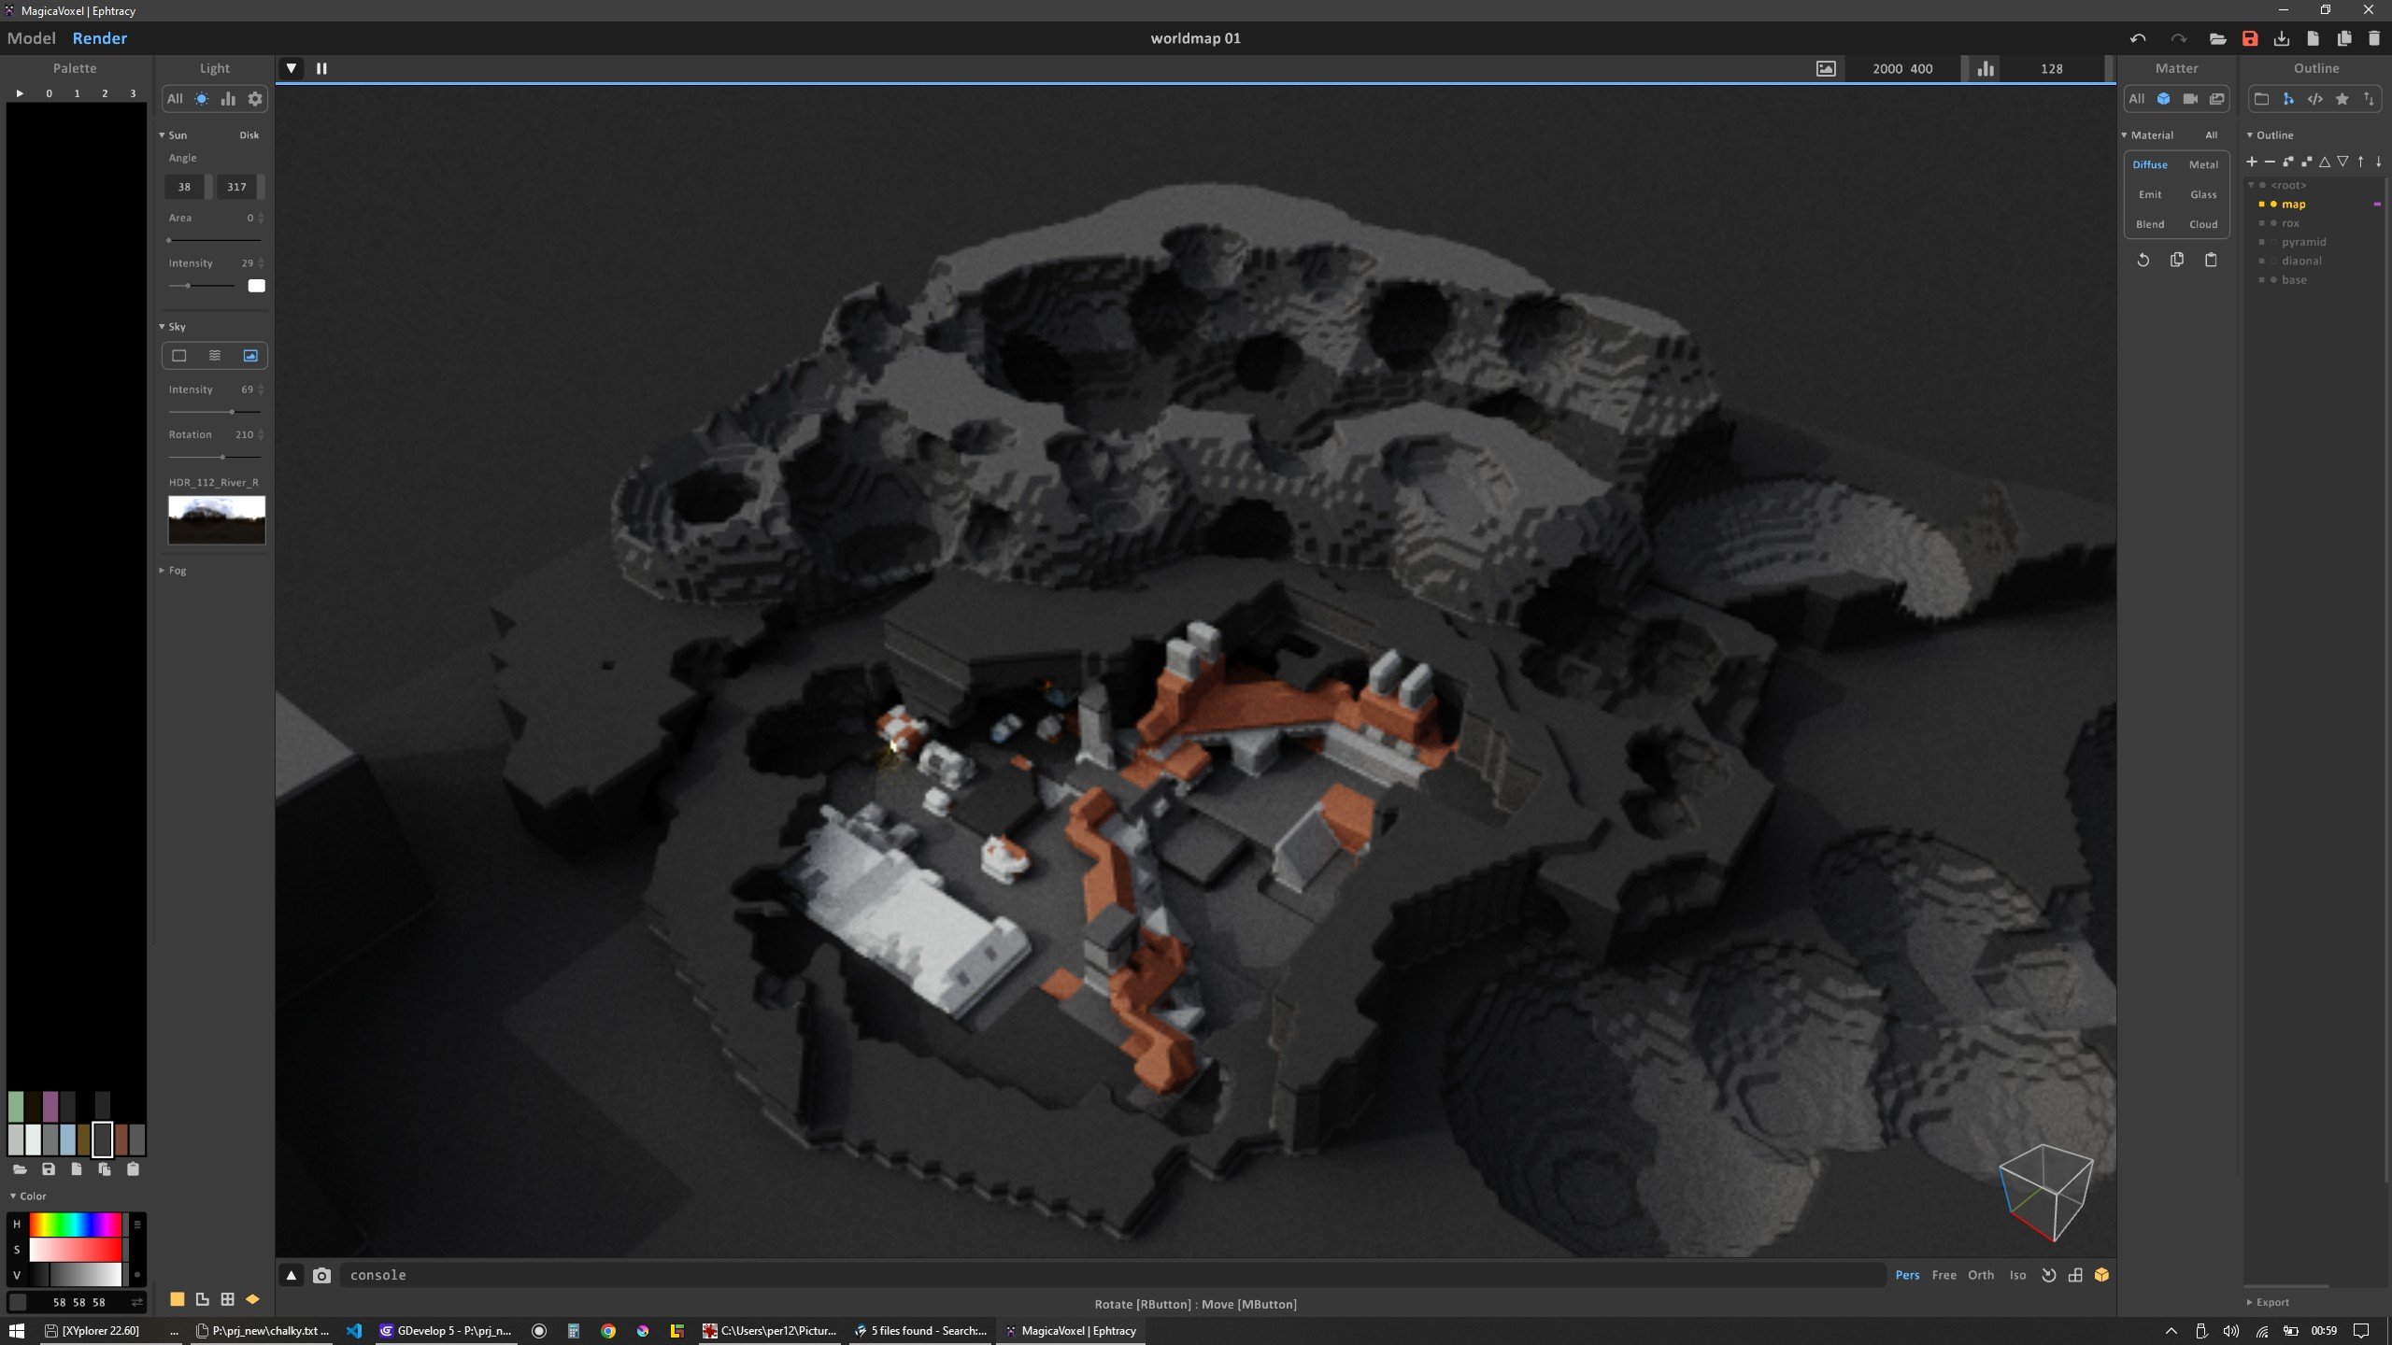
Task: Switch camera to Orth mode
Action: (x=1981, y=1275)
